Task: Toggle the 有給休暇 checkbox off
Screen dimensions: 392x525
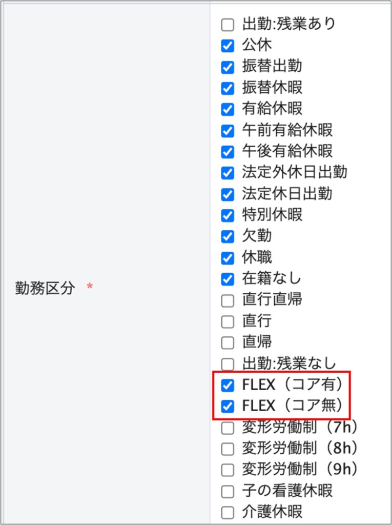Action: click(x=228, y=109)
